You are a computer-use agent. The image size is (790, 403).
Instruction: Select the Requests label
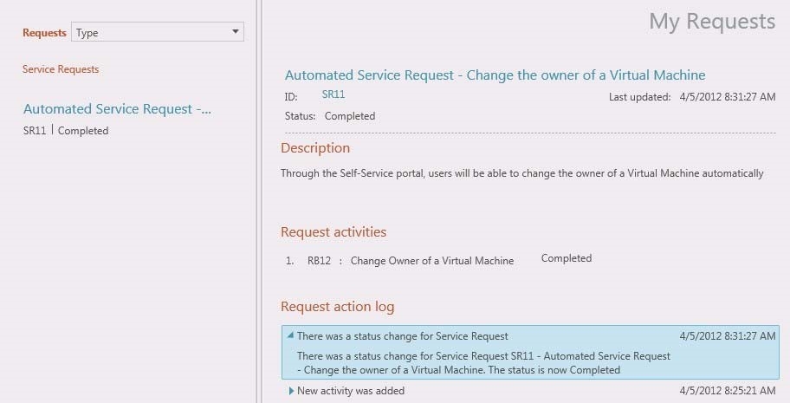pyautogui.click(x=44, y=33)
